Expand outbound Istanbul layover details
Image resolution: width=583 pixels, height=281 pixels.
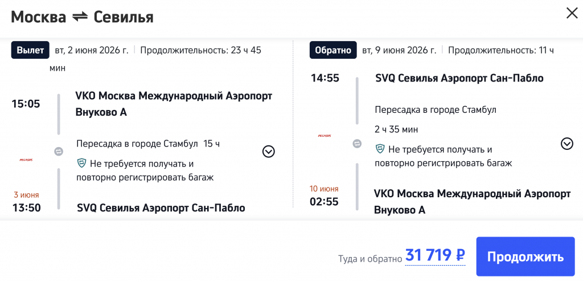click(x=269, y=151)
